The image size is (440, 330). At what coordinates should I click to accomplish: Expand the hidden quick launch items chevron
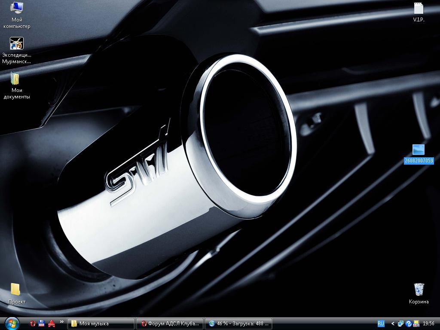click(62, 321)
